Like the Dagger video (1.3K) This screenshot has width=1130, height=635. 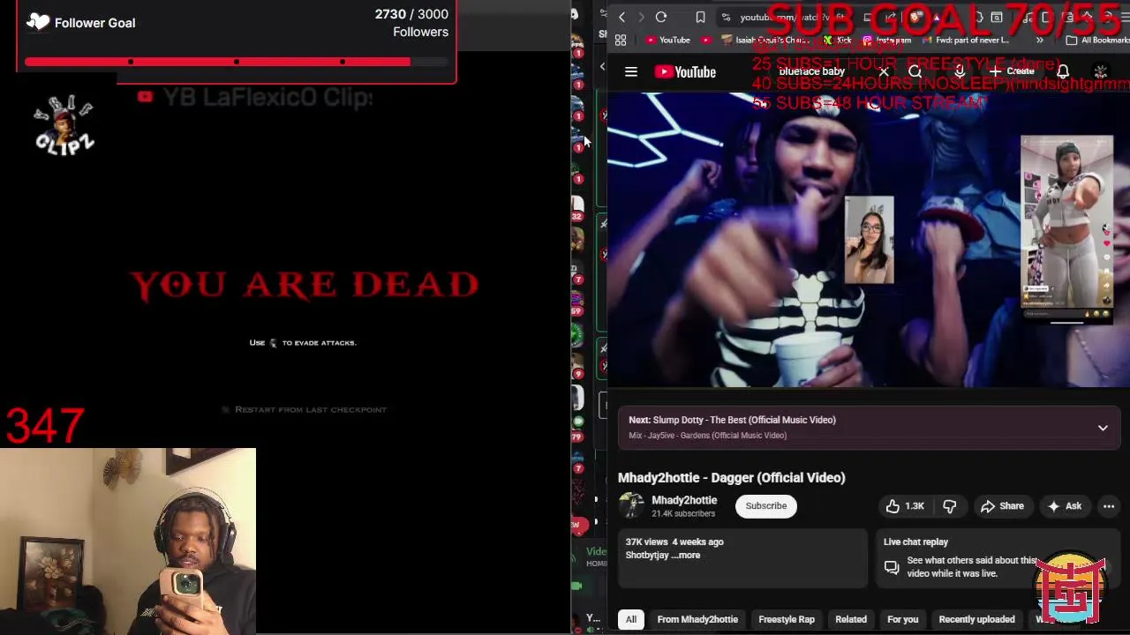(904, 506)
